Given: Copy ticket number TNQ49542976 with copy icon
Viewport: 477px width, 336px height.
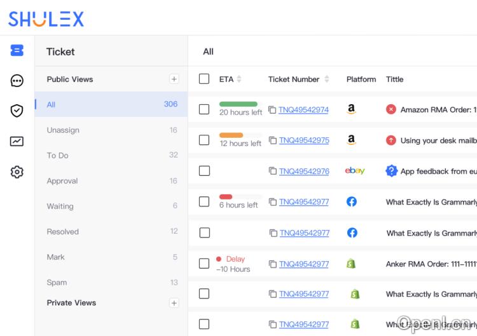Looking at the screenshot, I should (272, 171).
